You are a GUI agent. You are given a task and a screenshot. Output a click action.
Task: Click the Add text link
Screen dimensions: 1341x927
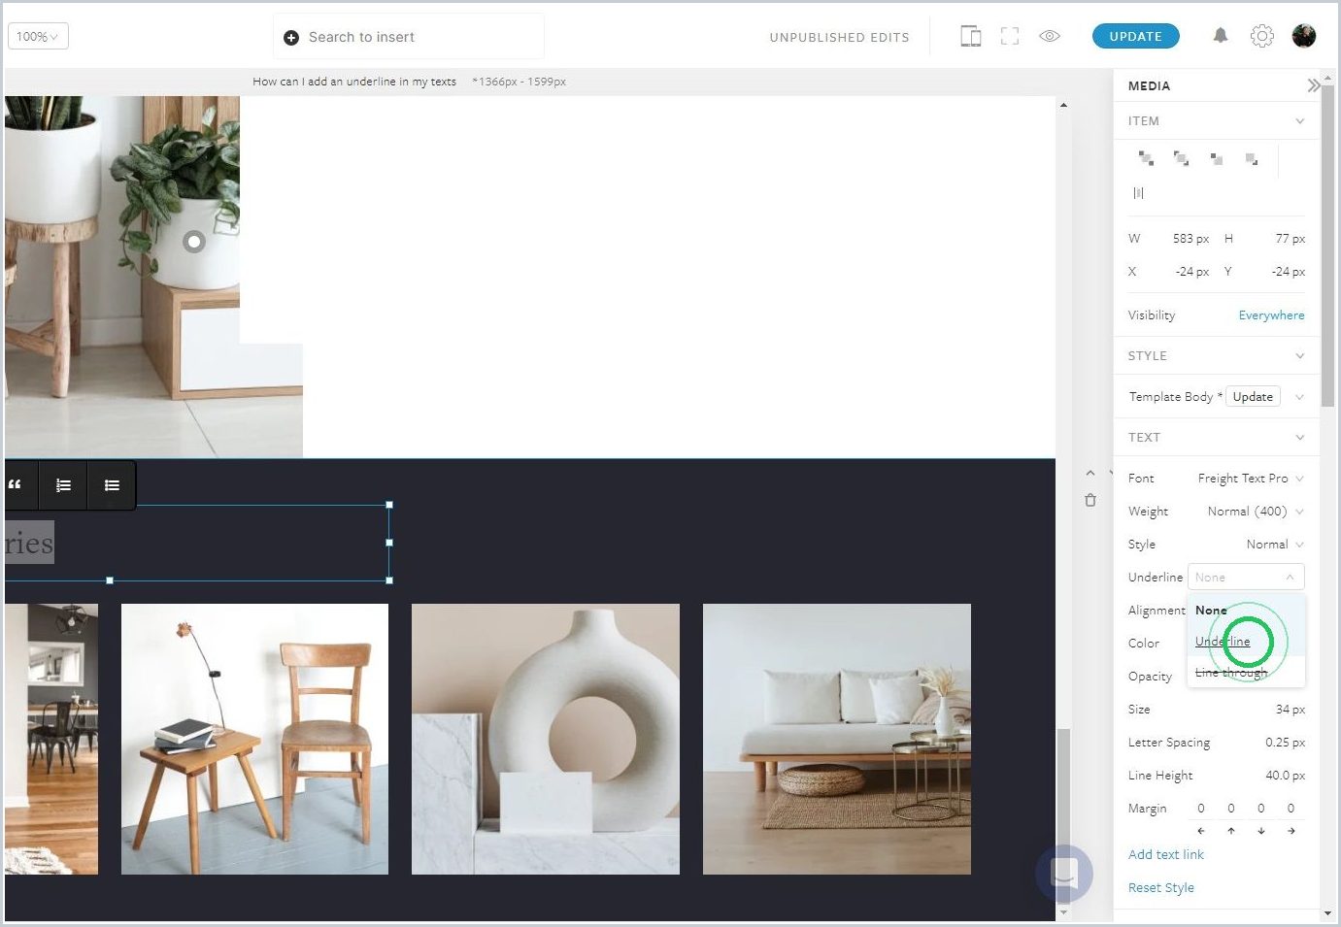(1165, 855)
